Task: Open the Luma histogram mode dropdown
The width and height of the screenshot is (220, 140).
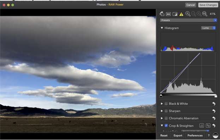Action: [208, 28]
